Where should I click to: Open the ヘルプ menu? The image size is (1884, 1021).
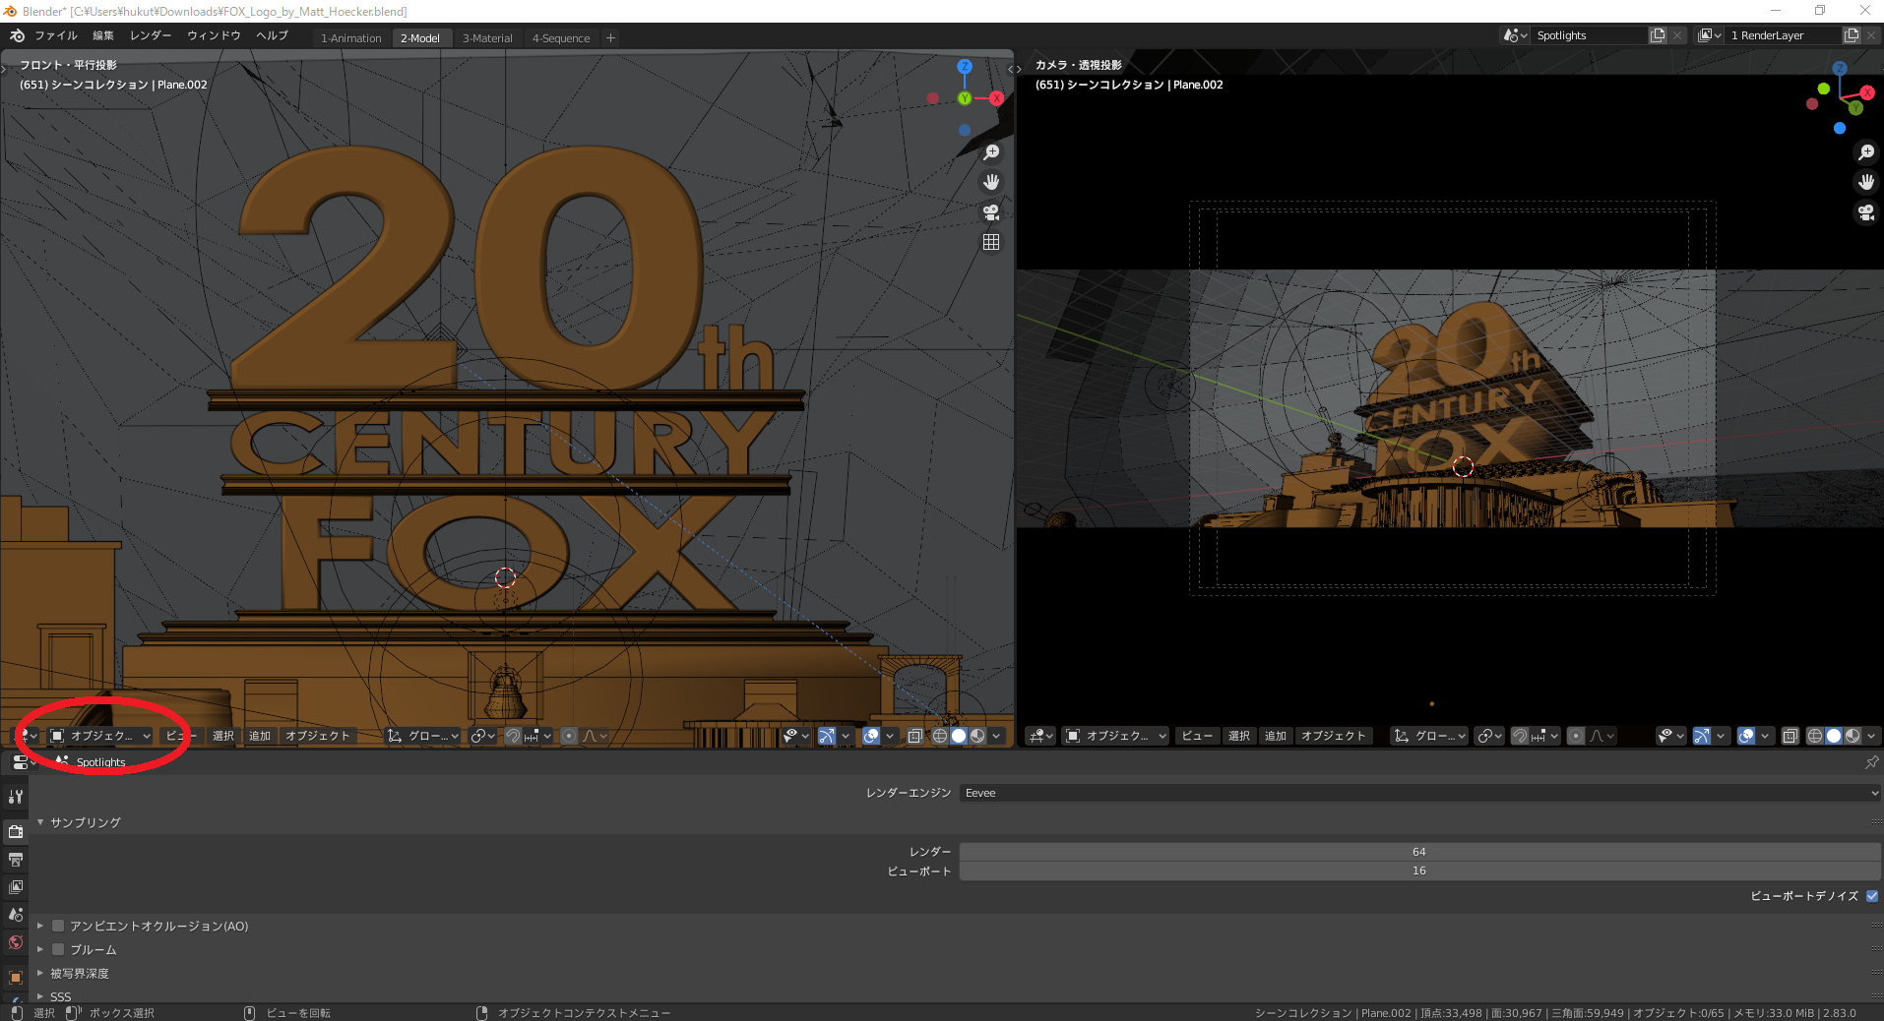(272, 35)
